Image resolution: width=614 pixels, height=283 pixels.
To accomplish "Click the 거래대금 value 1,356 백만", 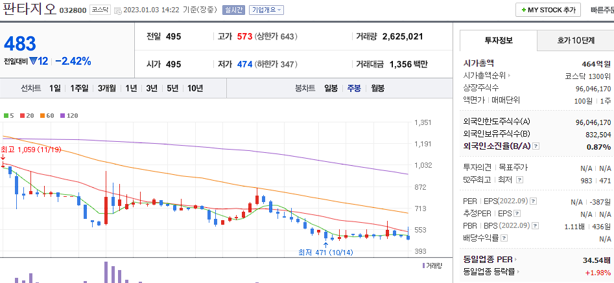I will 408,64.
